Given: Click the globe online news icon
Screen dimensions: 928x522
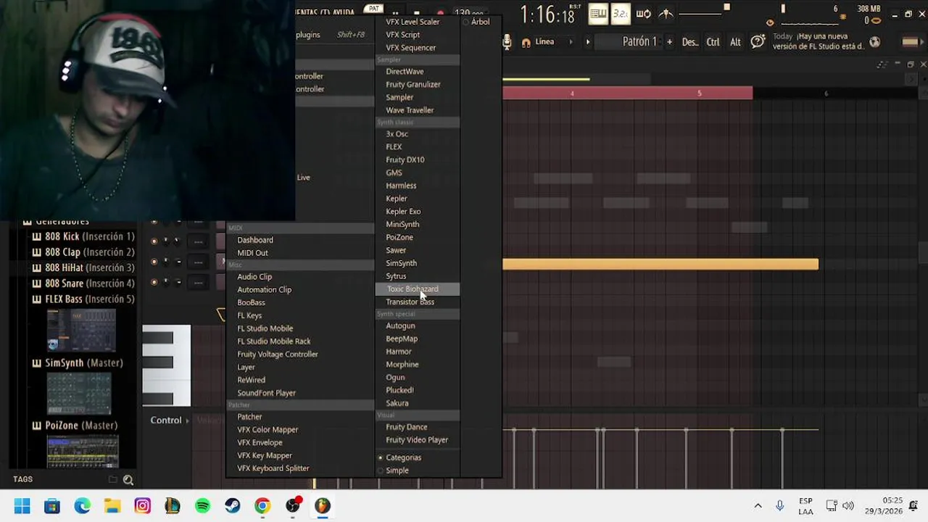Looking at the screenshot, I should coord(875,42).
